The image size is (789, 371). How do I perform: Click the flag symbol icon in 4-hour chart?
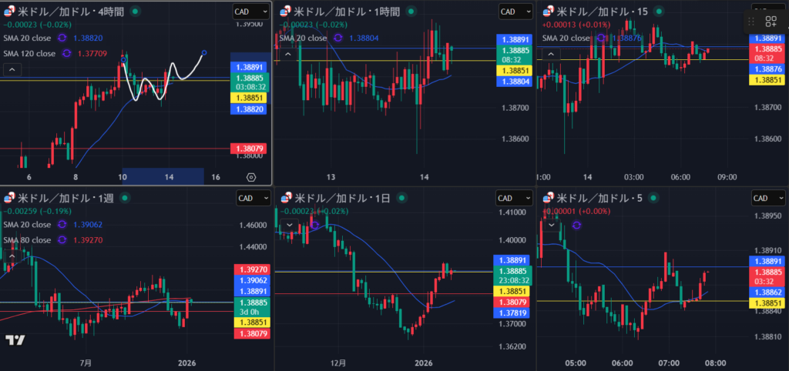click(x=8, y=12)
